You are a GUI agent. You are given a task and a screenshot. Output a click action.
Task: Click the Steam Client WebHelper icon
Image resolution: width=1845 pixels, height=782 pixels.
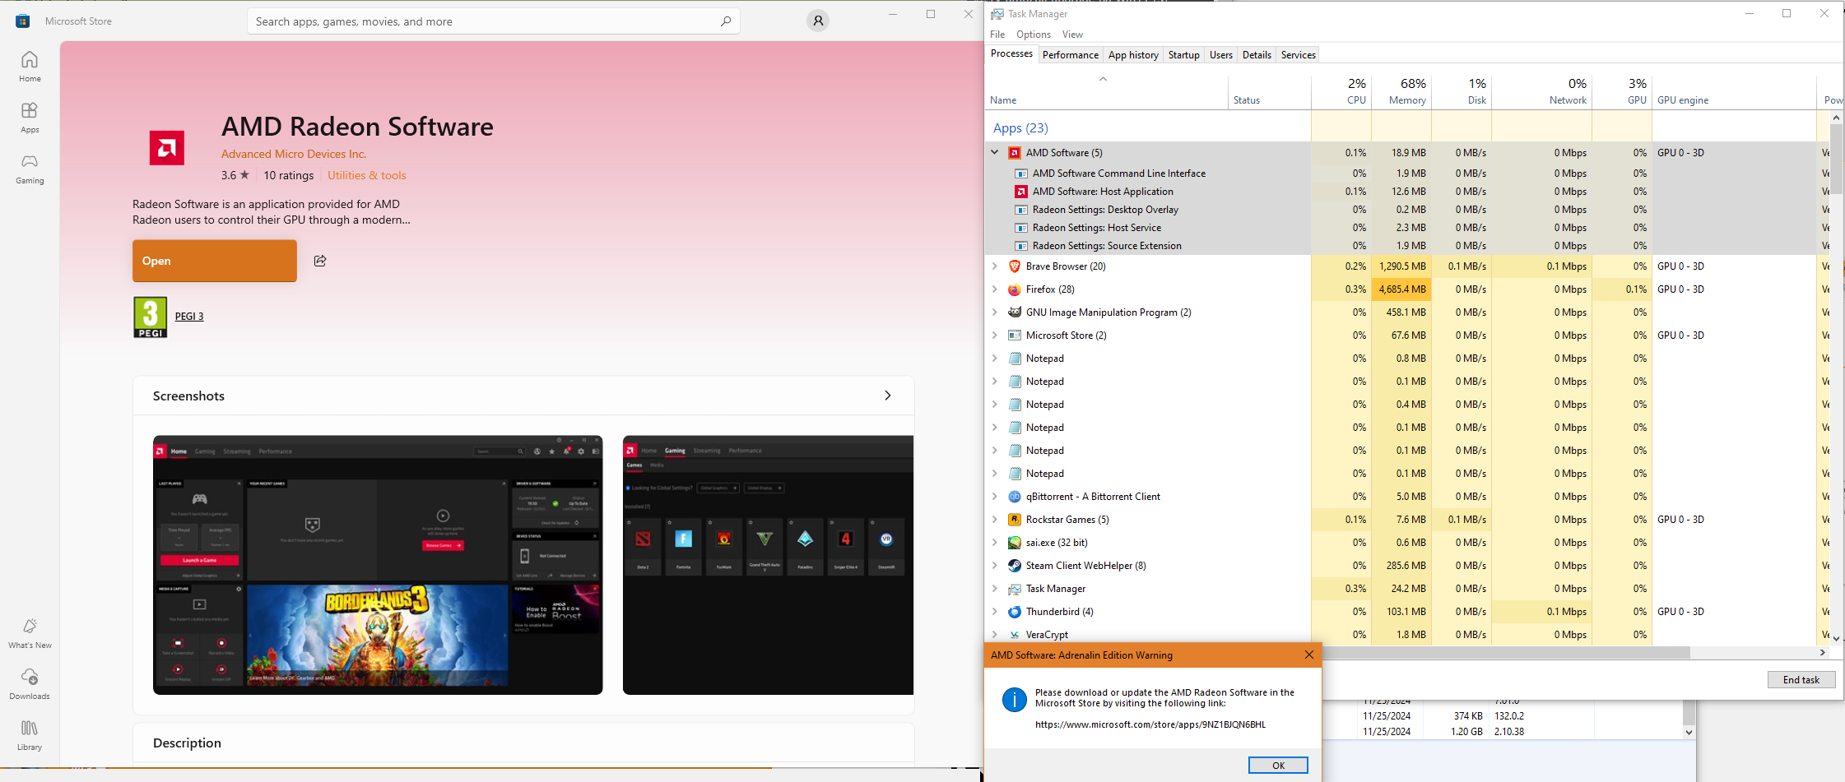tap(1015, 566)
